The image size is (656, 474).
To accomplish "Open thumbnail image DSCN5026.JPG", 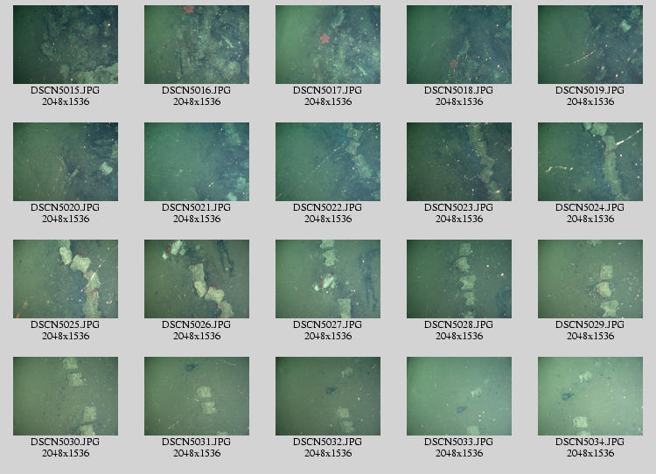I will [x=197, y=279].
